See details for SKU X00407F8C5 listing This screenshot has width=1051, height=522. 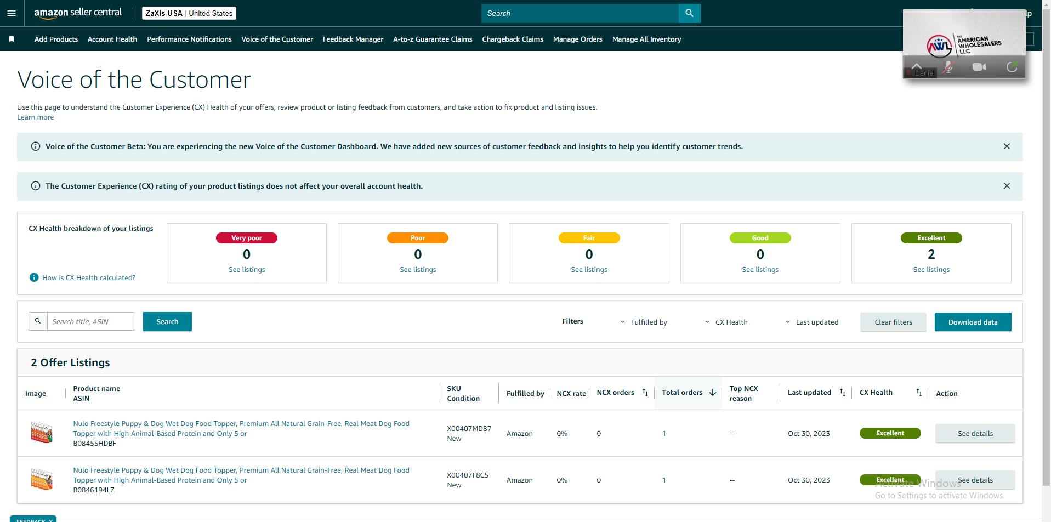pyautogui.click(x=975, y=480)
